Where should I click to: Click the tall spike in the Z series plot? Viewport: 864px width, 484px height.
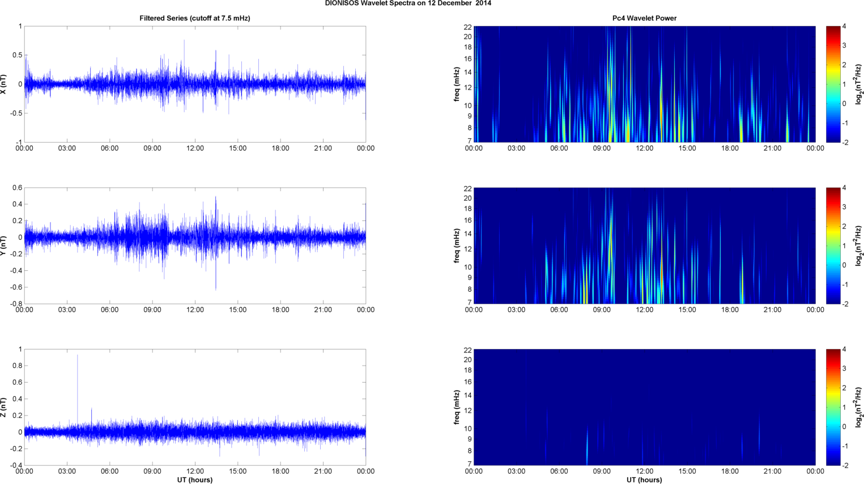click(78, 391)
